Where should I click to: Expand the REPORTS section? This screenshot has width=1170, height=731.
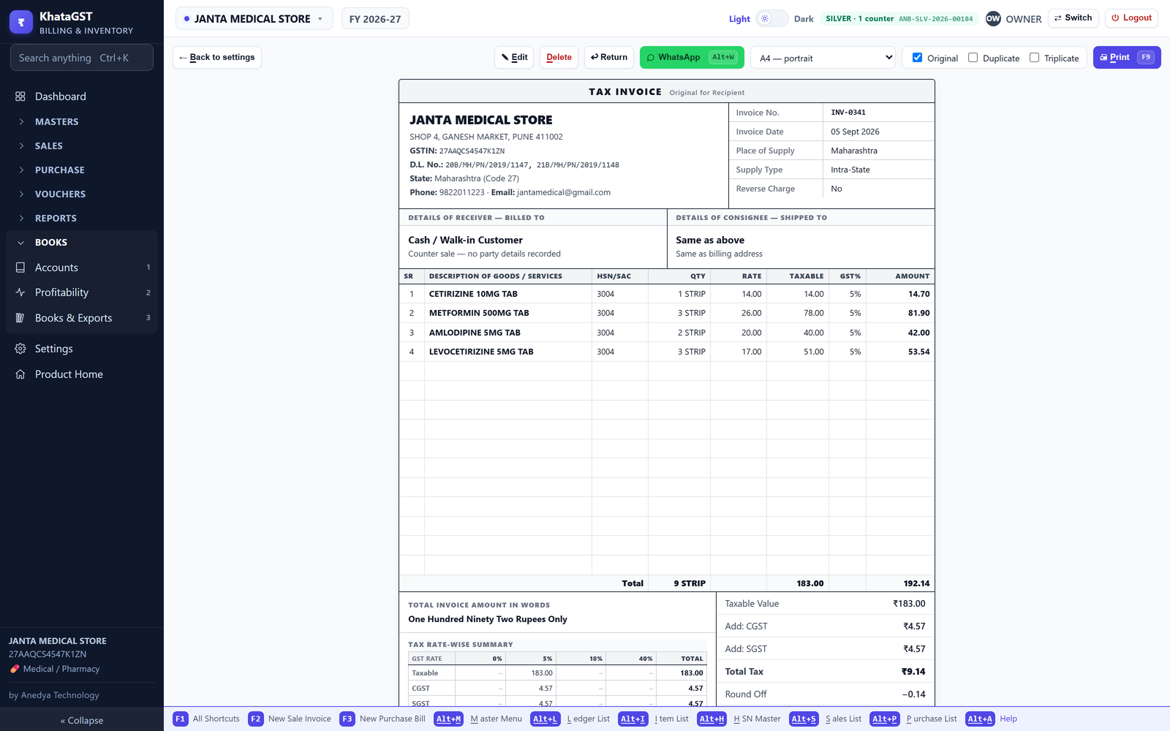[82, 218]
